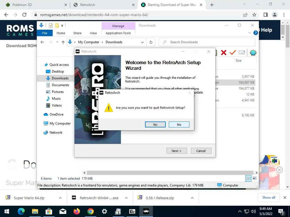
Task: Switch Explorer to details view icon
Action: tap(248, 178)
